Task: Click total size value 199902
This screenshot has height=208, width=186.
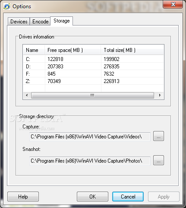Action: click(x=111, y=59)
